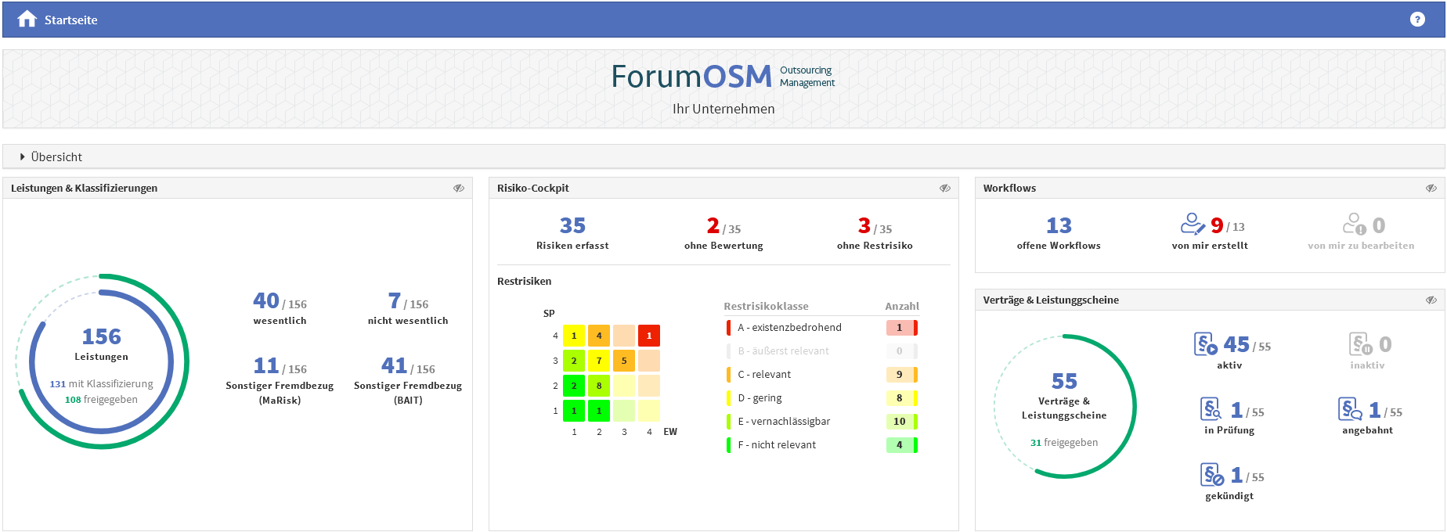The width and height of the screenshot is (1447, 532).
Task: Select the 'B - äußerst relevant' risk class row
Action: [x=822, y=351]
